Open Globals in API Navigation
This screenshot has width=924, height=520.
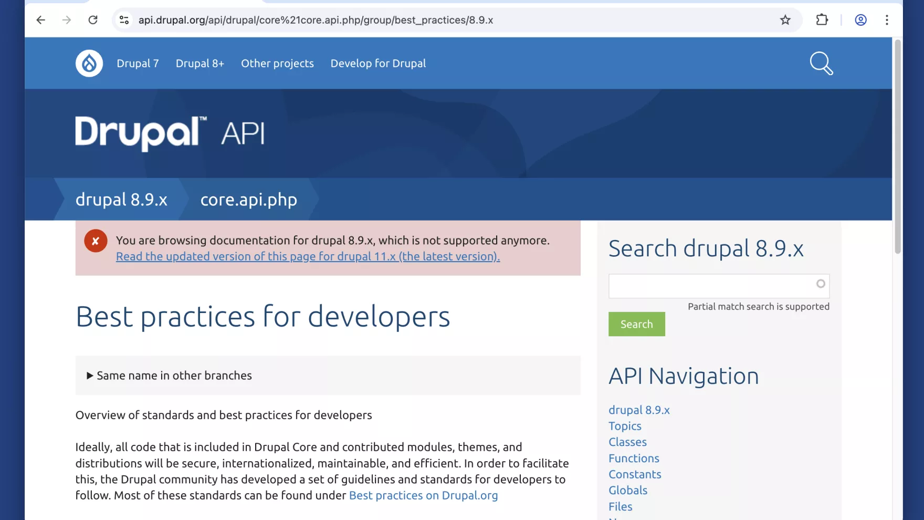[628, 490]
